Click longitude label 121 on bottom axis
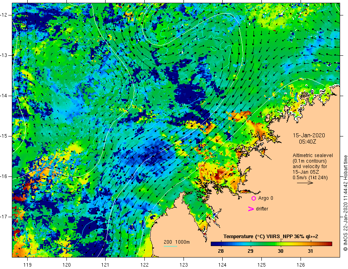This screenshot has height=269, width=348. pyautogui.click(x=105, y=265)
